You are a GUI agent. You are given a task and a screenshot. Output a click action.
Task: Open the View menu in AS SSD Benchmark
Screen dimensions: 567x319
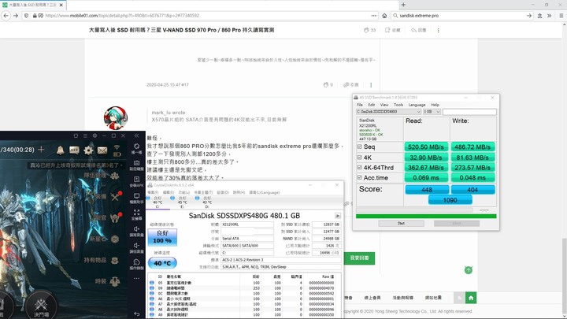pos(384,105)
